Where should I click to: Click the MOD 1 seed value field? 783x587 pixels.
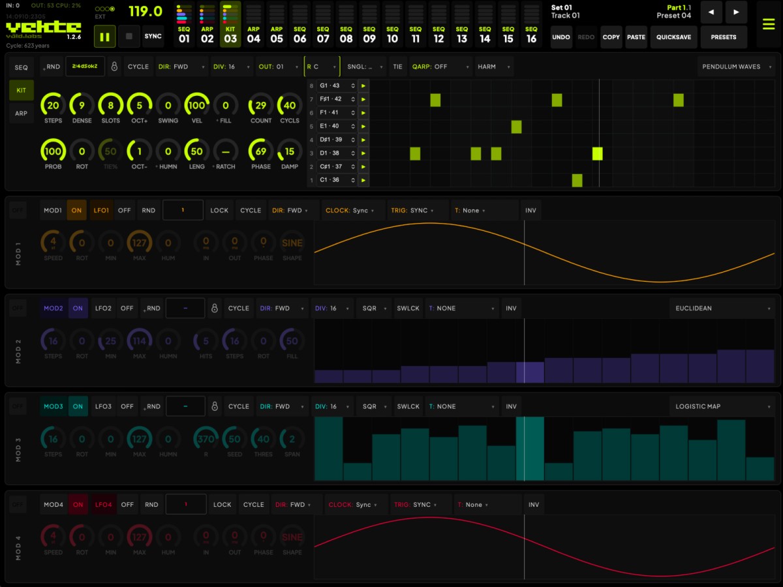pyautogui.click(x=183, y=211)
